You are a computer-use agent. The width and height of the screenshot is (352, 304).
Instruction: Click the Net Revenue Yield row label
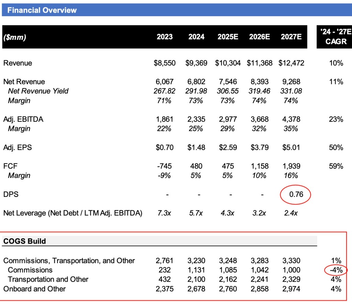coord(38,91)
